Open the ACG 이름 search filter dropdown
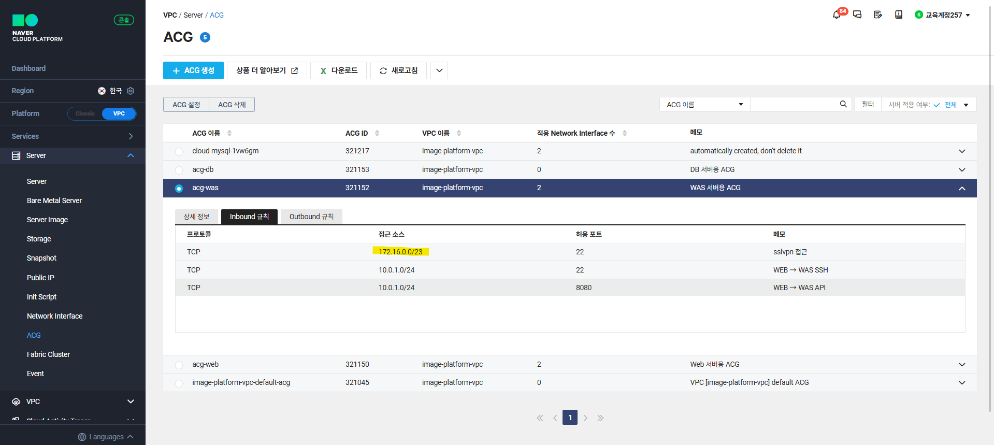The width and height of the screenshot is (994, 445). [704, 105]
